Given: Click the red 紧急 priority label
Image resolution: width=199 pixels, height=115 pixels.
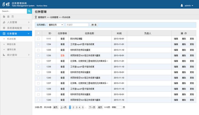Looking at the screenshot, I should point(62,56).
